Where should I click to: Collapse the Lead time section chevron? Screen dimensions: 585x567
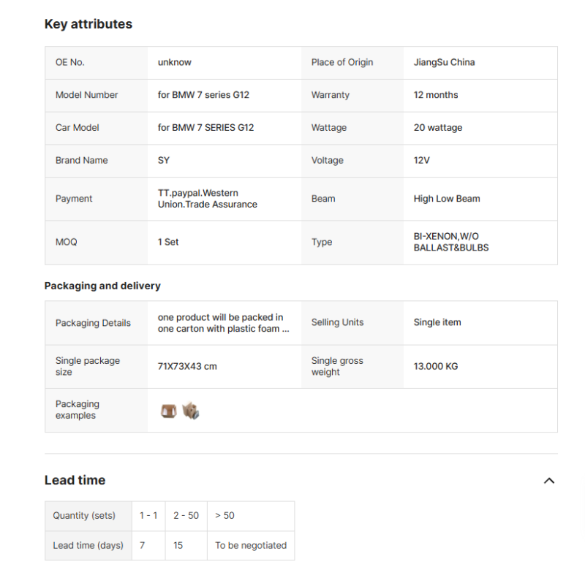[549, 481]
